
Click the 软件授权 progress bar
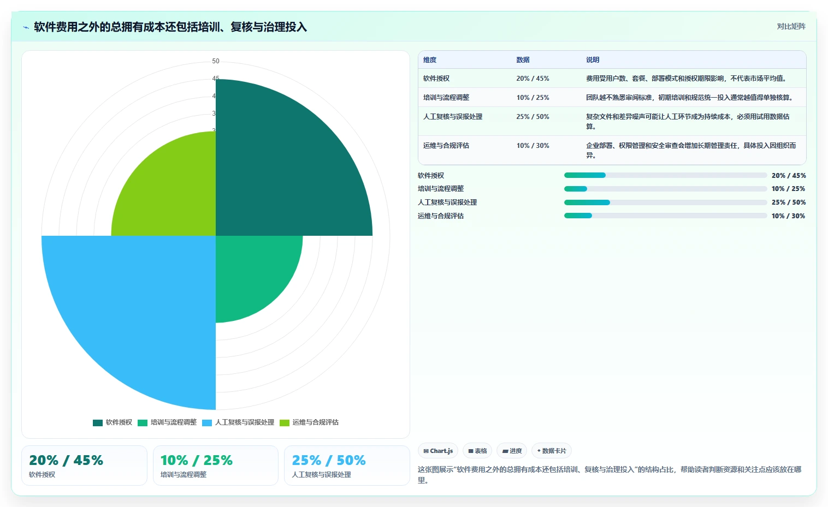665,175
